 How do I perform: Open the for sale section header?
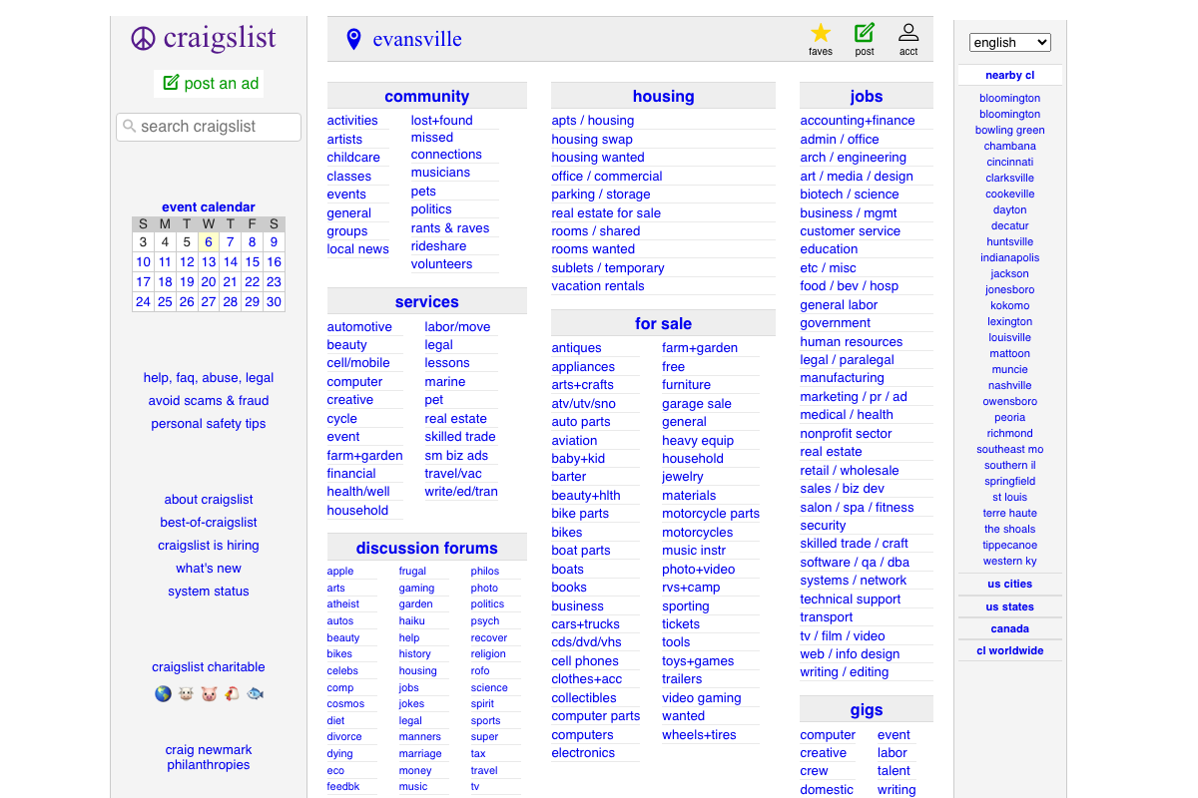click(663, 323)
